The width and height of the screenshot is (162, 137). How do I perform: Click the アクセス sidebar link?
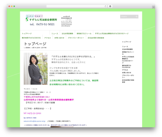(x=125, y=70)
